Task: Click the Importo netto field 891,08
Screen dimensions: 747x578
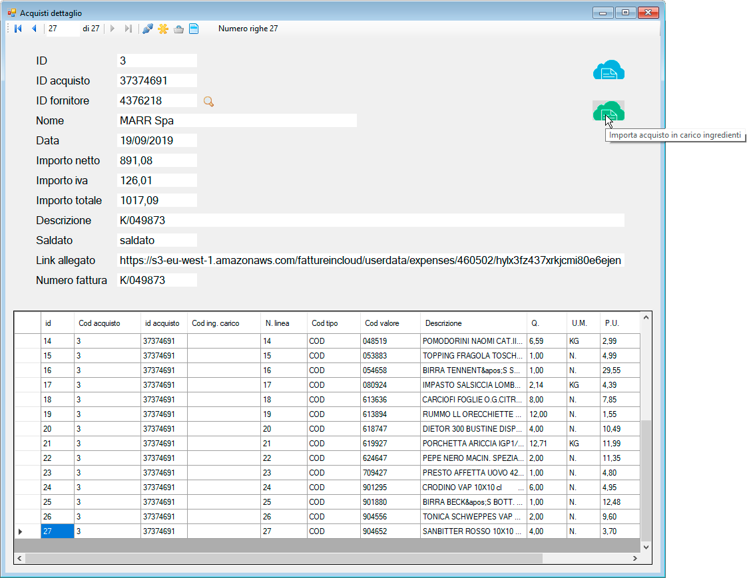Action: (x=156, y=160)
